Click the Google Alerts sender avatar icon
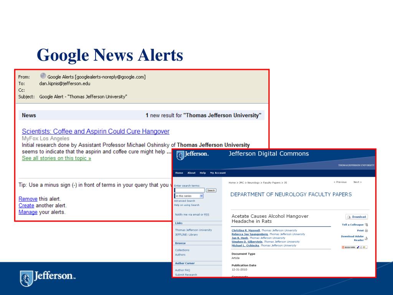This screenshot has width=393, height=295. click(43, 76)
